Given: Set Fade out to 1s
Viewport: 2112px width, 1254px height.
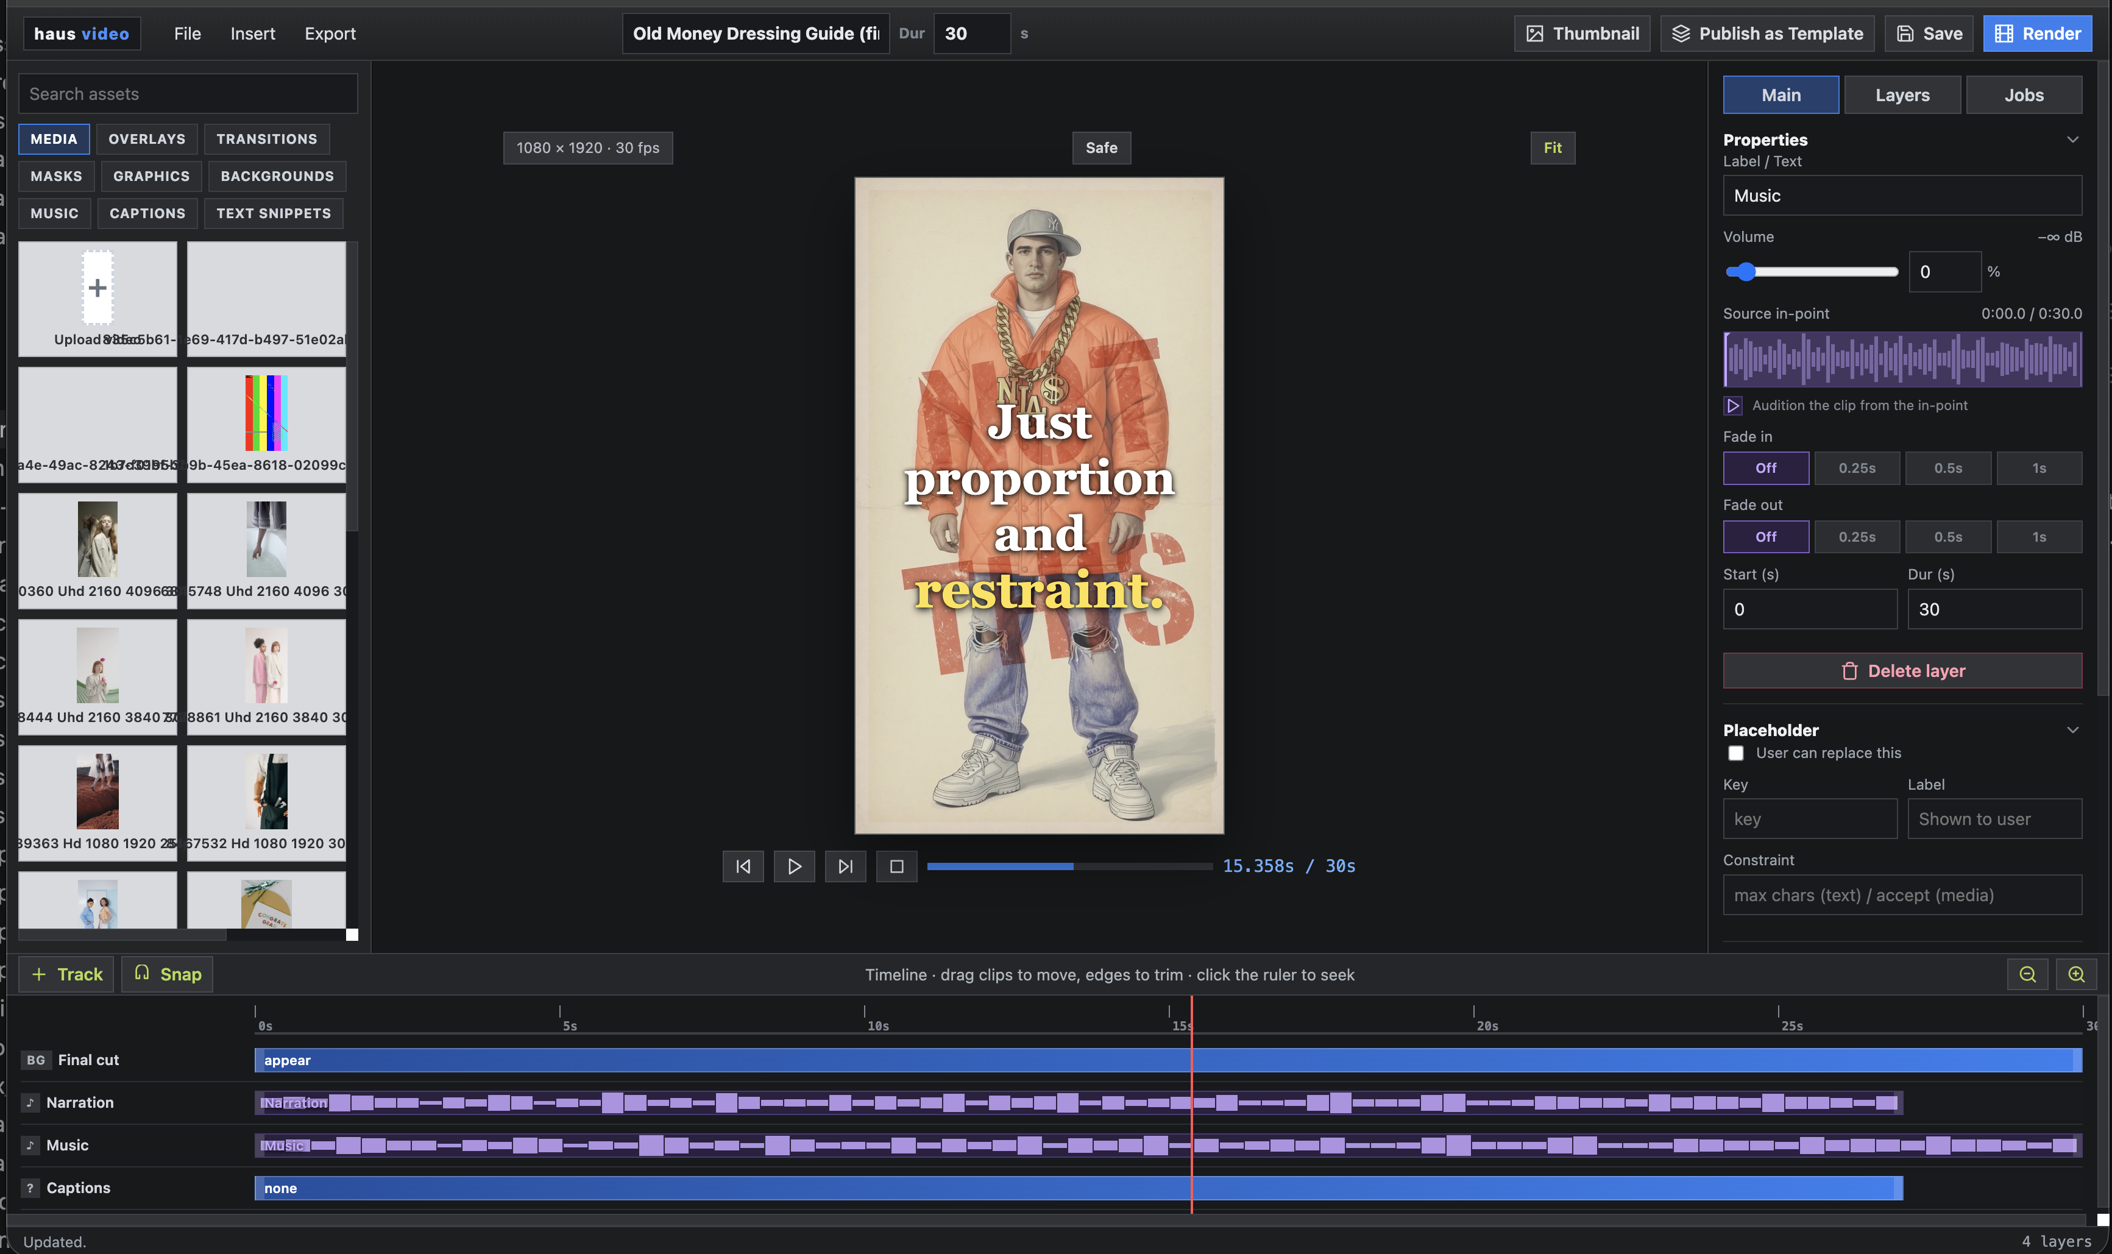Looking at the screenshot, I should pyautogui.click(x=2039, y=537).
